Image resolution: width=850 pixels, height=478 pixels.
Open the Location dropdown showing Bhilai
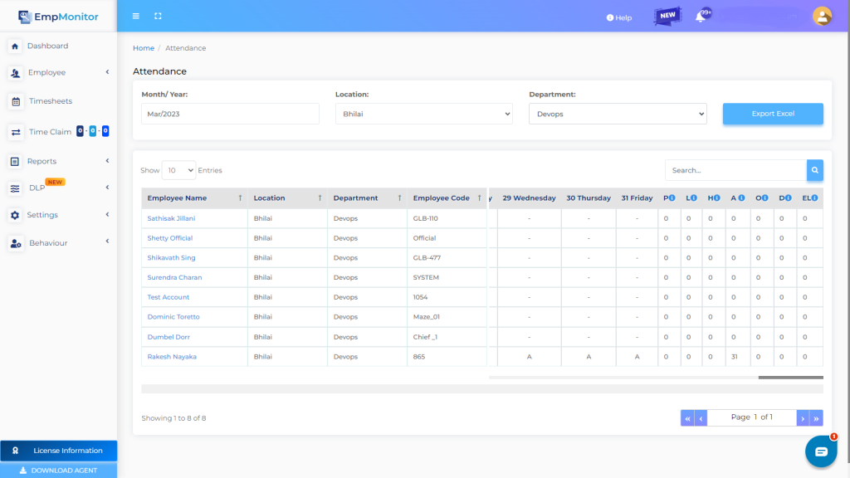coord(424,114)
